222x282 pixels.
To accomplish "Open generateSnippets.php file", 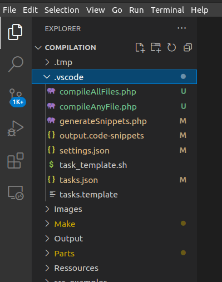I will [103, 121].
